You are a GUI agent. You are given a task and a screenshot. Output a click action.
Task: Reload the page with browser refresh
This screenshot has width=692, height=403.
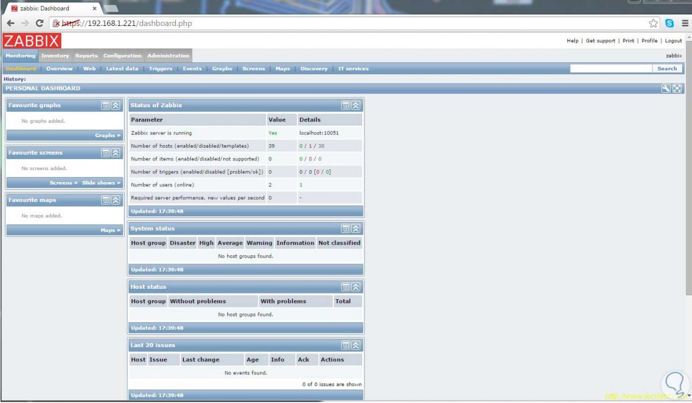(x=40, y=23)
